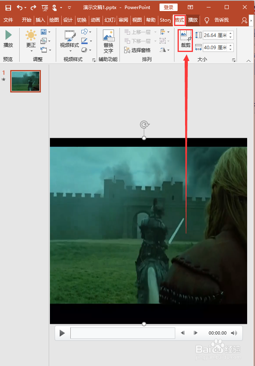Click the Save icon in quick access toolbar
255x366 pixels.
click(x=8, y=8)
